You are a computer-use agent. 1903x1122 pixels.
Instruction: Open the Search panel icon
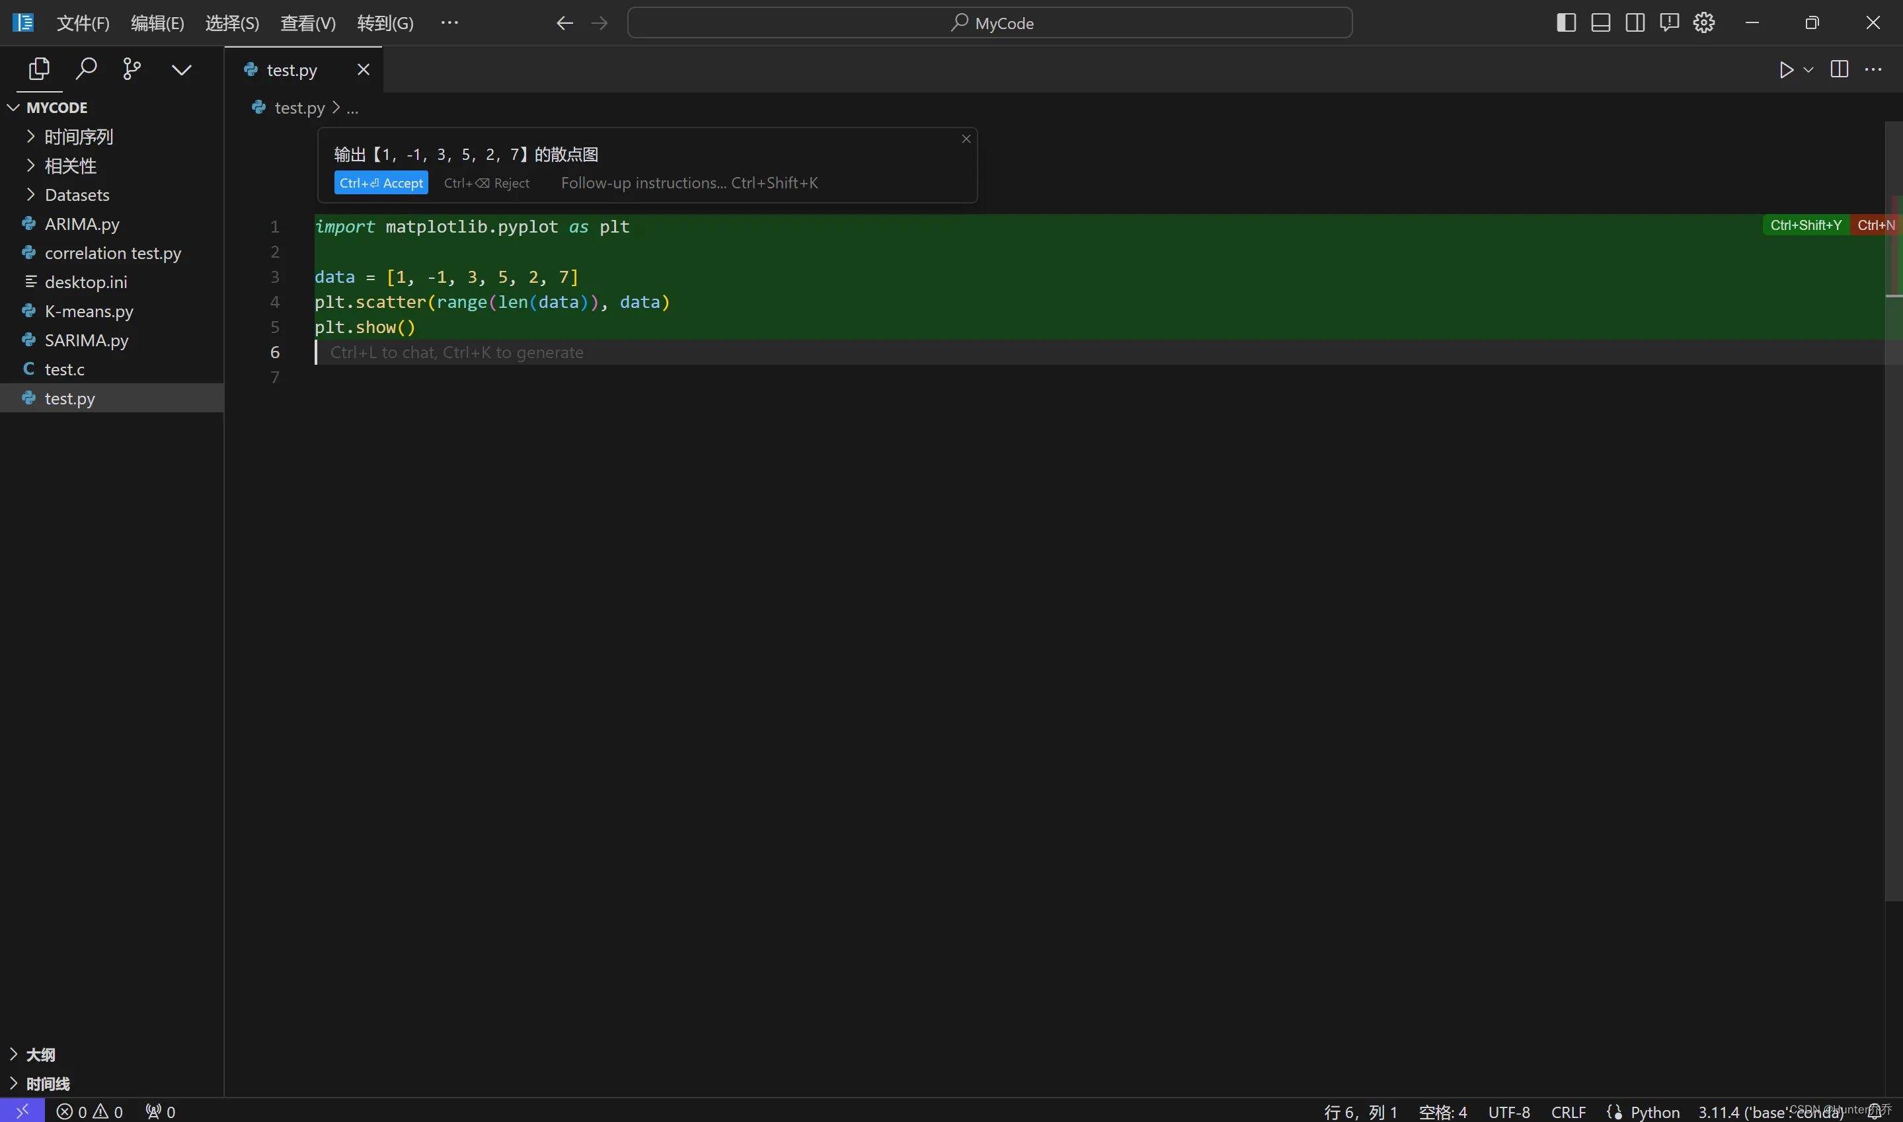pyautogui.click(x=86, y=69)
